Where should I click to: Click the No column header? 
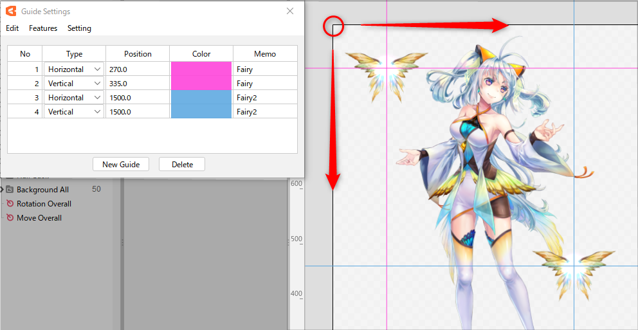click(25, 53)
